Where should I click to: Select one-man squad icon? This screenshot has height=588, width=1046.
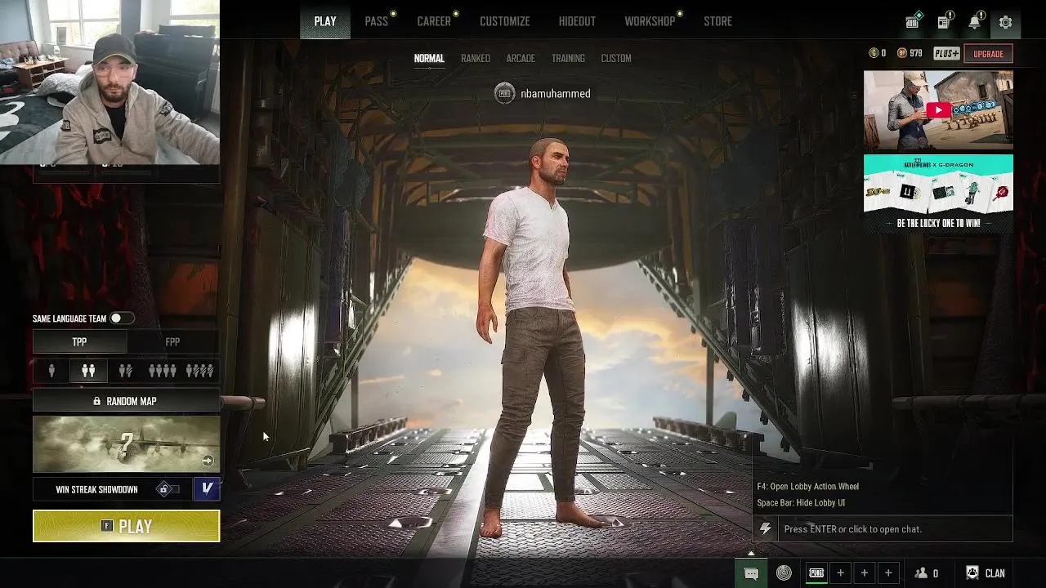[x=199, y=371]
